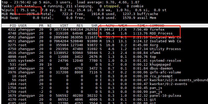Click the RES column header
This screenshot has width=208, height=104.
[x=80, y=26]
